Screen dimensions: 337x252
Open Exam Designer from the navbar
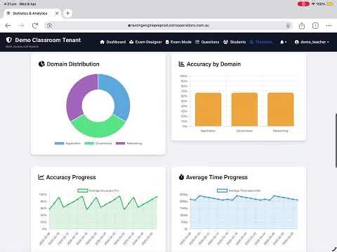145,42
